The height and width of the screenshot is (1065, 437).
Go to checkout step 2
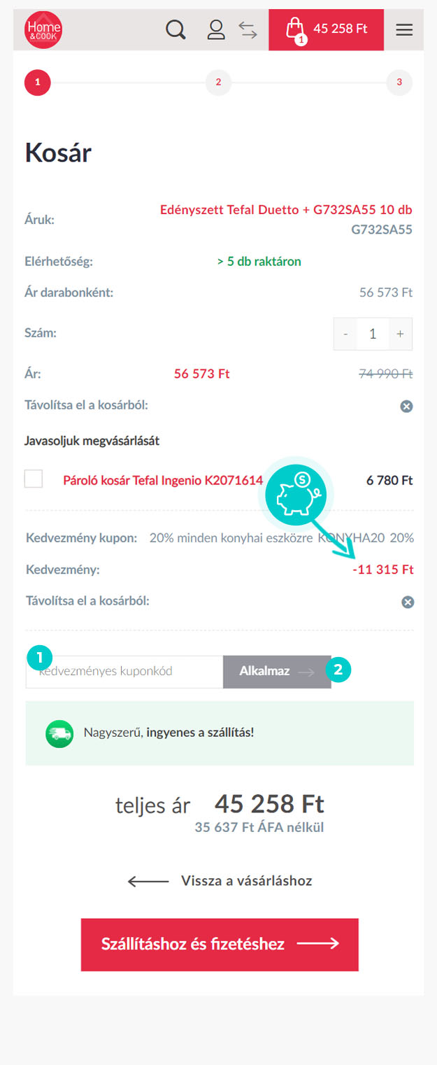coord(218,82)
